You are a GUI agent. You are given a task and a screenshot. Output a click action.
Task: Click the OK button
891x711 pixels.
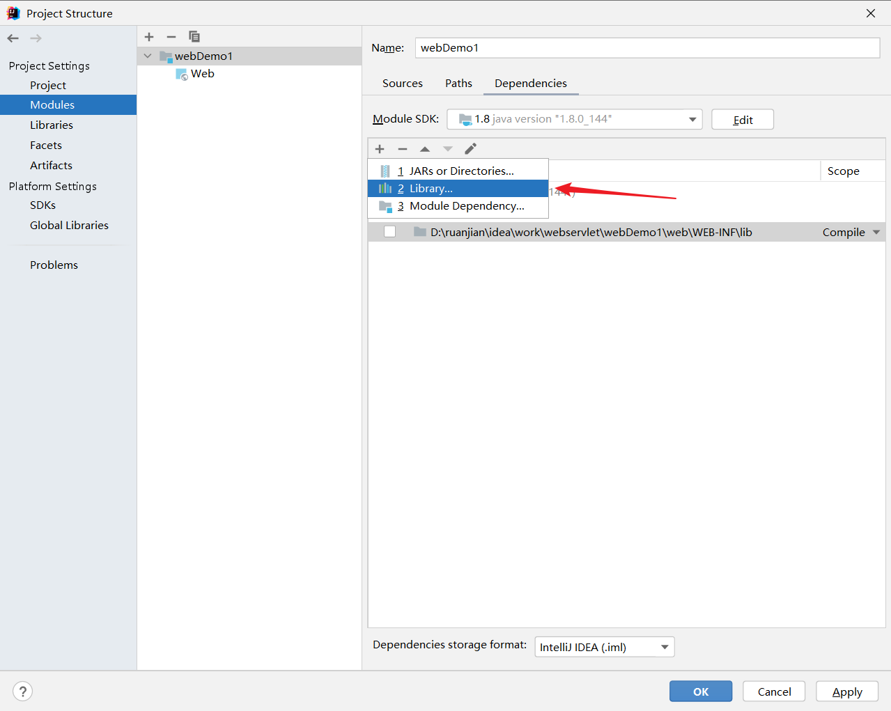[x=701, y=692]
